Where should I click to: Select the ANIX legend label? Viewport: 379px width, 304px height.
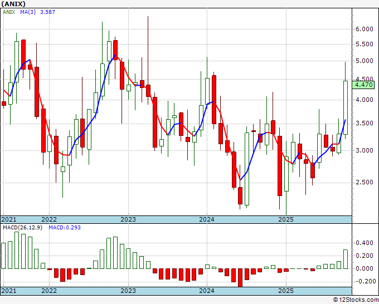click(9, 12)
